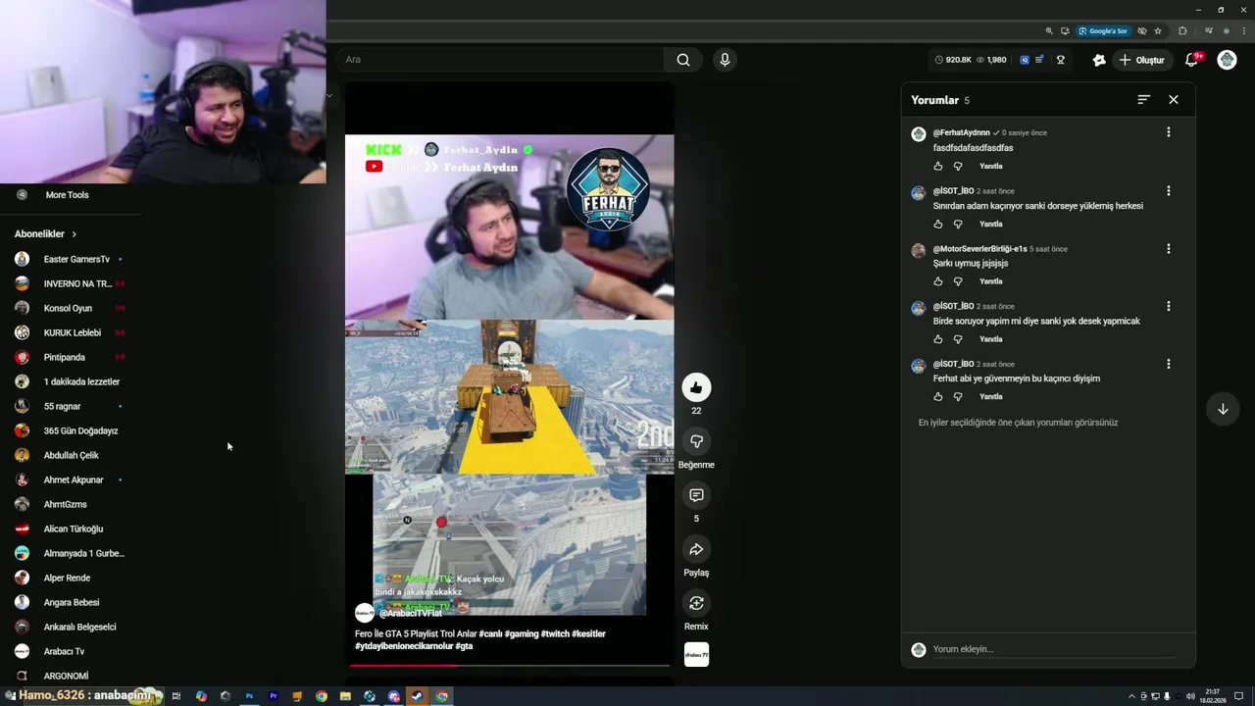
Task: Open the Arabacı TV sound thumbnail
Action: (x=696, y=654)
